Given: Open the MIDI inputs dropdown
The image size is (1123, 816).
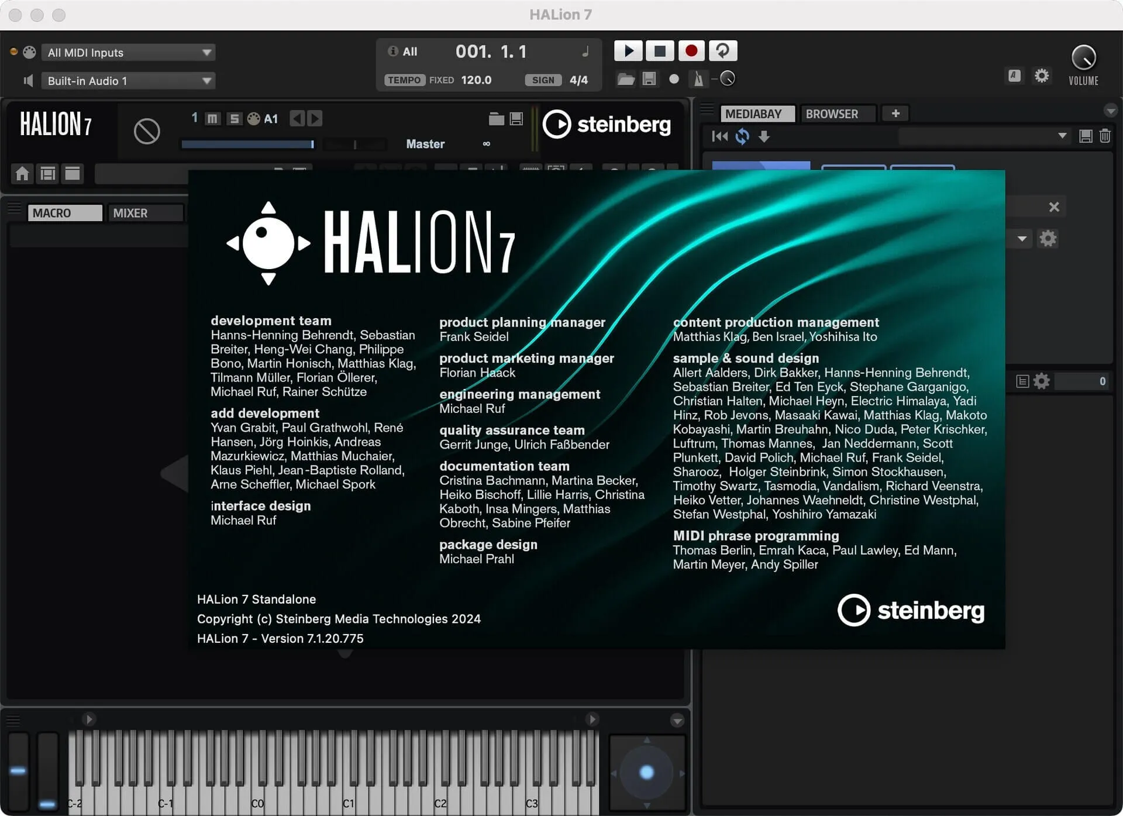Looking at the screenshot, I should pyautogui.click(x=129, y=53).
